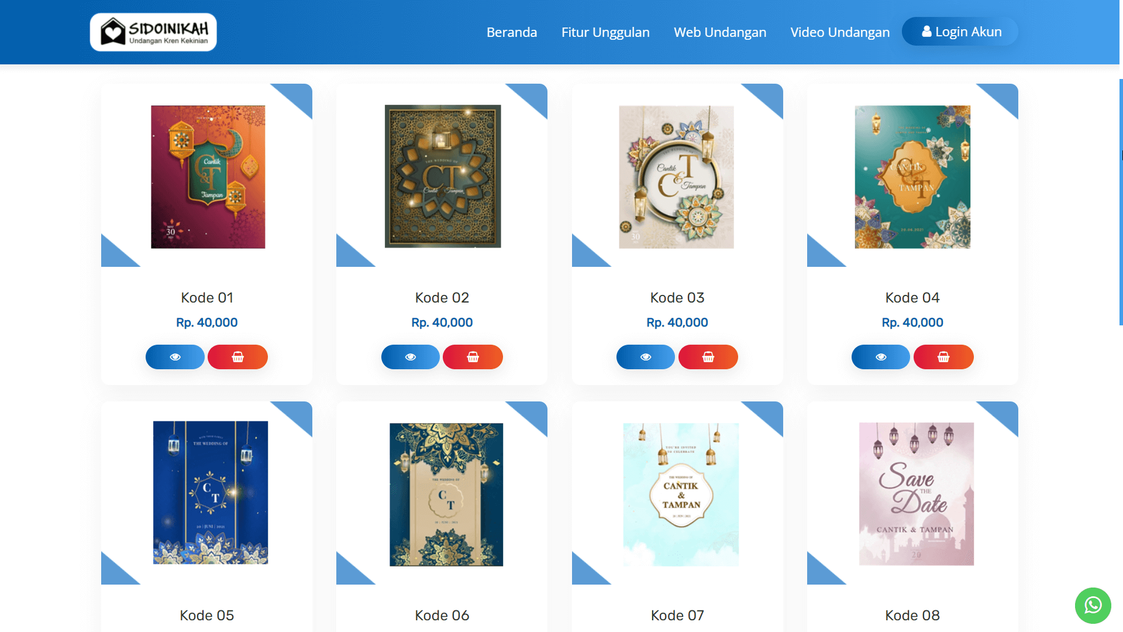Click the eye preview icon for Kode 01

(x=175, y=357)
